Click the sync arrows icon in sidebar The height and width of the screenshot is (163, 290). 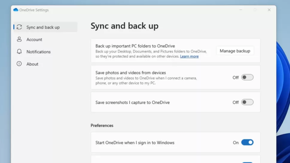[x=19, y=27]
